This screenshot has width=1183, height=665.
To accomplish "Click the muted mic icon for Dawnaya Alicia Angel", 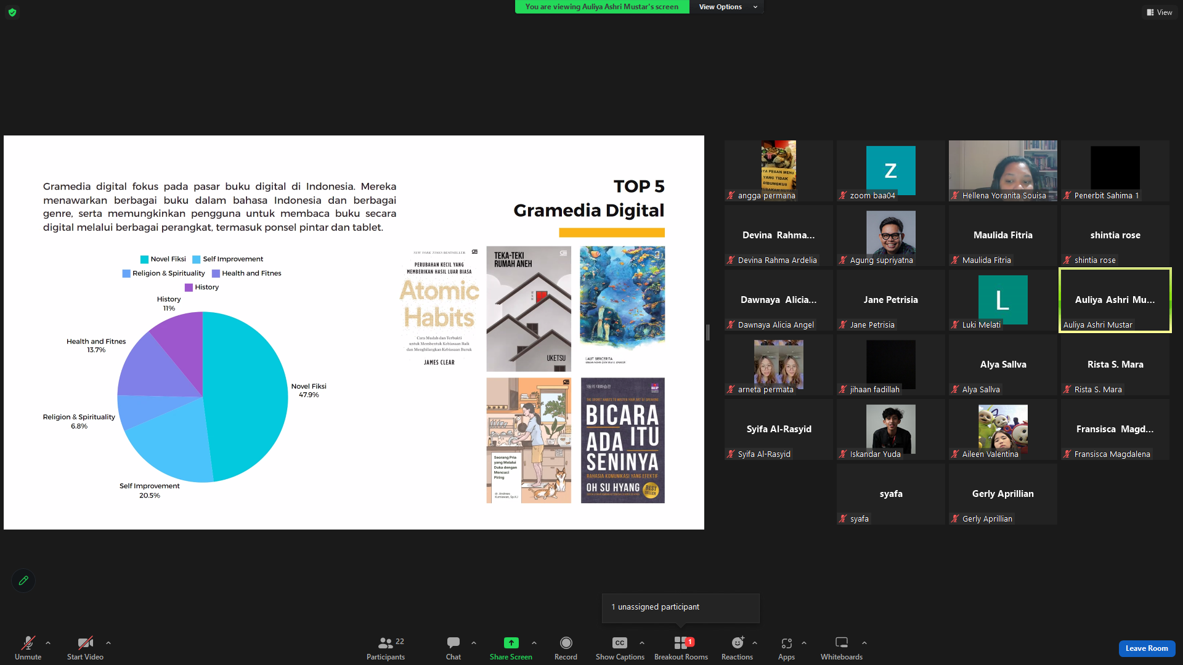I will pos(731,325).
